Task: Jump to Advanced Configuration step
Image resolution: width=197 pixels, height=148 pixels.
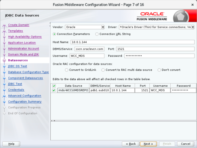Action: click(25, 96)
